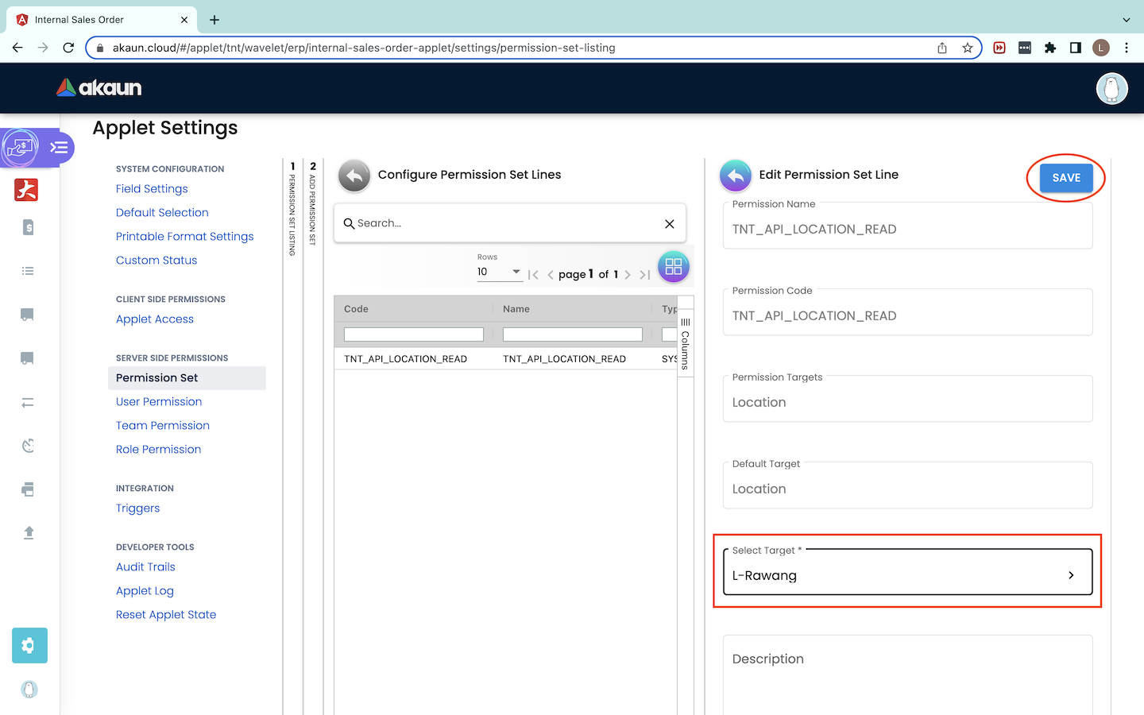Bookmark page with browser star icon
The width and height of the screenshot is (1144, 715).
click(x=967, y=48)
